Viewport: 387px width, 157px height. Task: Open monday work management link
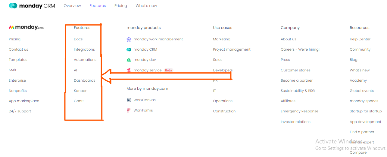click(158, 39)
